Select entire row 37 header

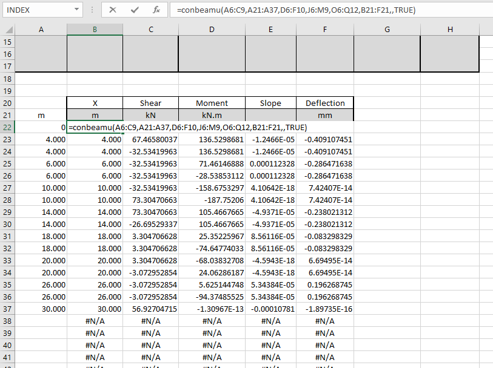pos(7,309)
